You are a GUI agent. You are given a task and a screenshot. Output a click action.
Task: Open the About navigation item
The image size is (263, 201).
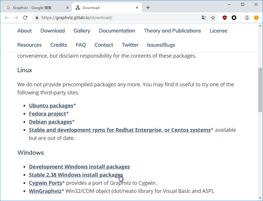(x=24, y=31)
